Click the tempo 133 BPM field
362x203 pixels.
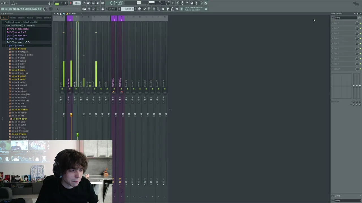(77, 3)
